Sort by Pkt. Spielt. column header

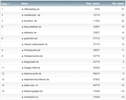118,4
